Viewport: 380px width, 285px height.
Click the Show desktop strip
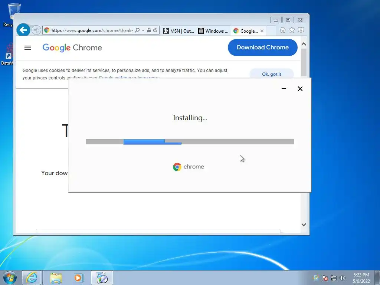377,278
